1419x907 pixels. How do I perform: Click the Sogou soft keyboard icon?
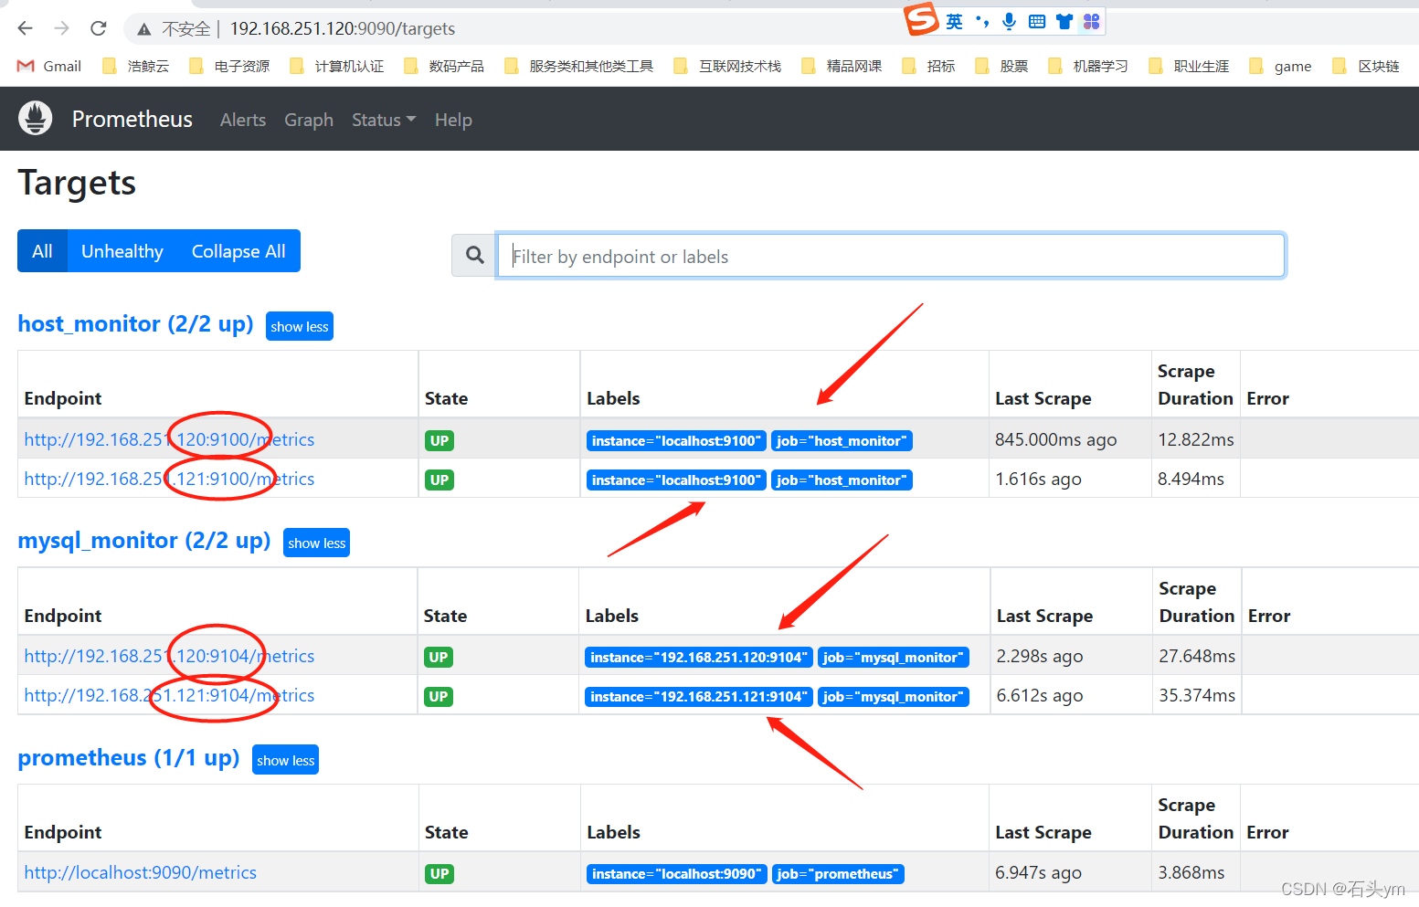(1037, 21)
